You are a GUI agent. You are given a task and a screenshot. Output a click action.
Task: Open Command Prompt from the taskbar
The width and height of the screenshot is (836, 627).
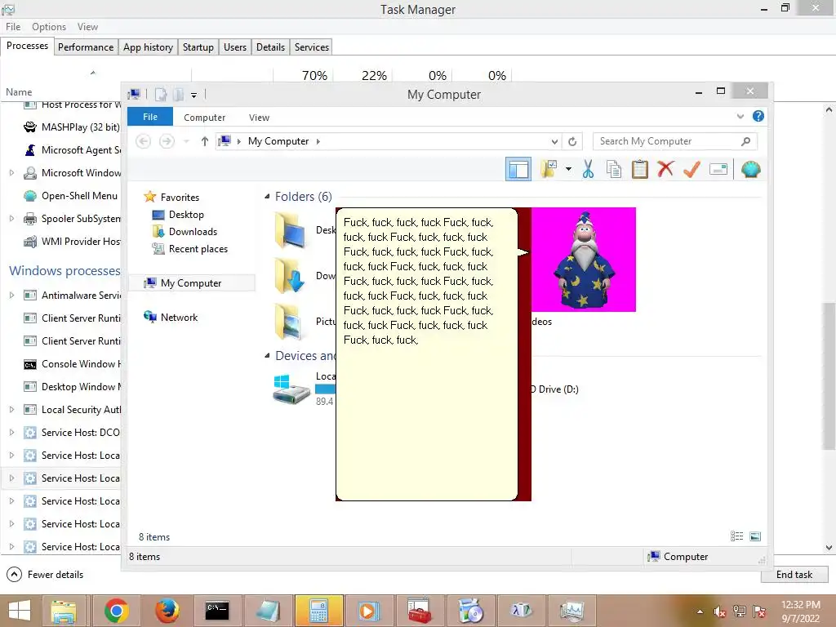[217, 611]
